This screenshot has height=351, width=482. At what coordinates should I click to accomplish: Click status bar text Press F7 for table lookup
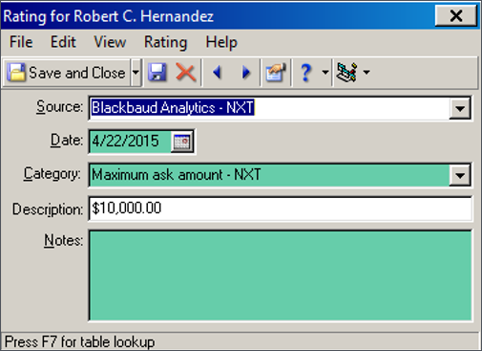(x=79, y=342)
